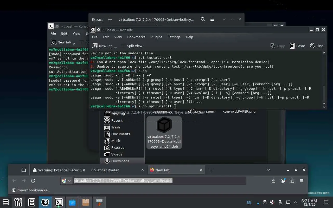Open the Discover software store taskbar icon

tap(72, 202)
